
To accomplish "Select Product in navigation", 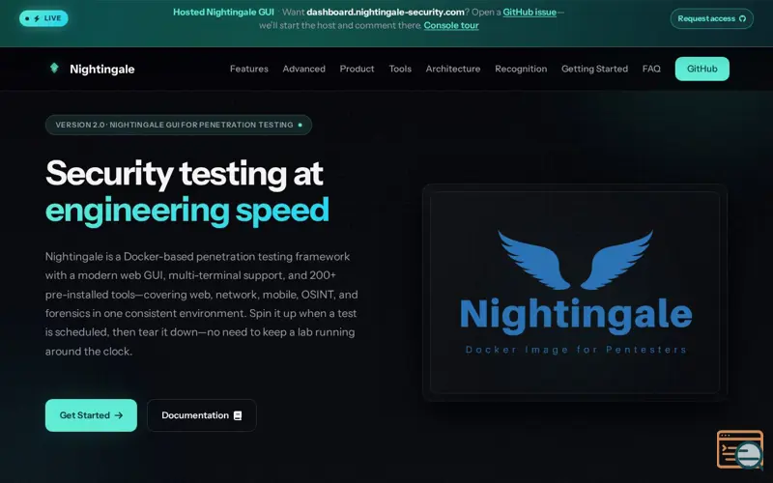I will pos(357,69).
